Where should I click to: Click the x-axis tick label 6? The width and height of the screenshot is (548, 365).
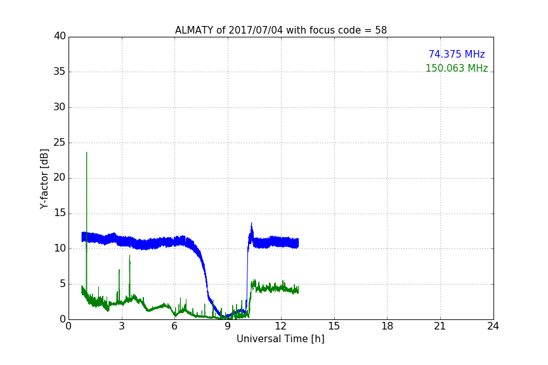174,326
